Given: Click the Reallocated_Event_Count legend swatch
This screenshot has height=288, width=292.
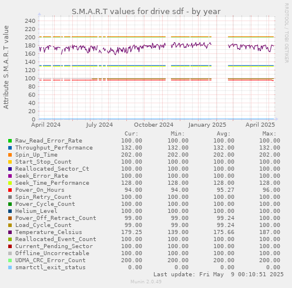Looking at the screenshot, I should tap(10, 239).
